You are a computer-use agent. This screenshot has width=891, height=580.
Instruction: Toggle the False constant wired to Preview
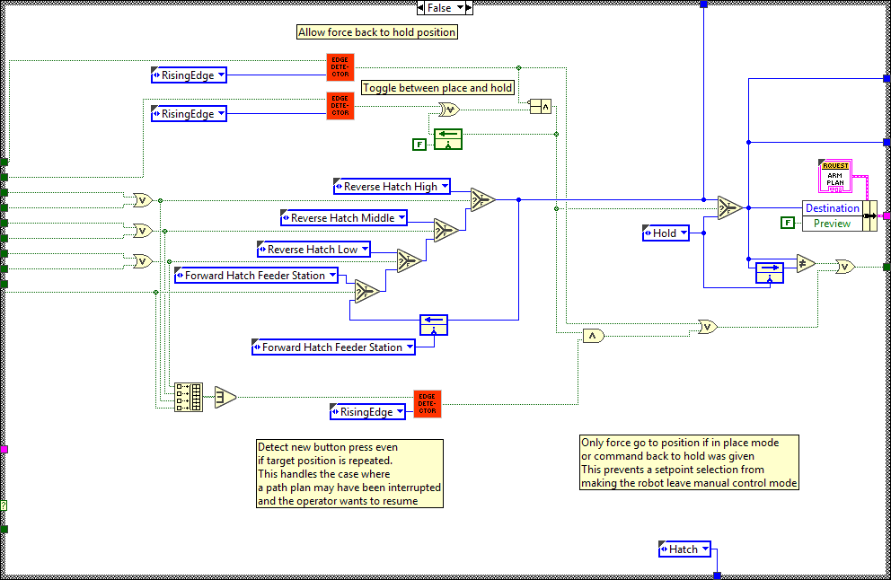[x=787, y=223]
